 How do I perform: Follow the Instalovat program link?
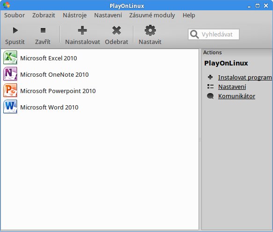245,77
